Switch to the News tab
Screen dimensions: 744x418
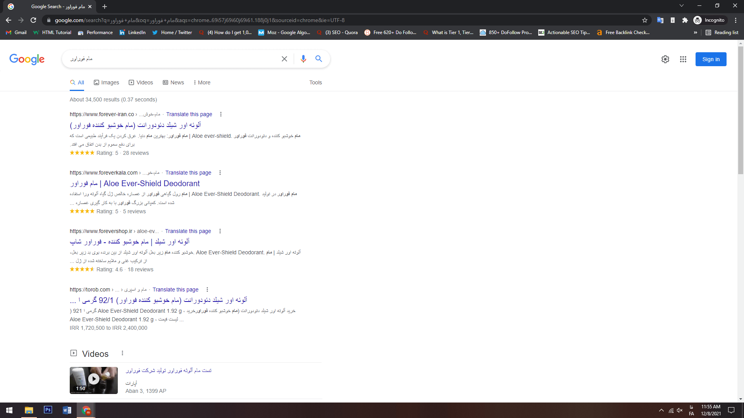173,82
